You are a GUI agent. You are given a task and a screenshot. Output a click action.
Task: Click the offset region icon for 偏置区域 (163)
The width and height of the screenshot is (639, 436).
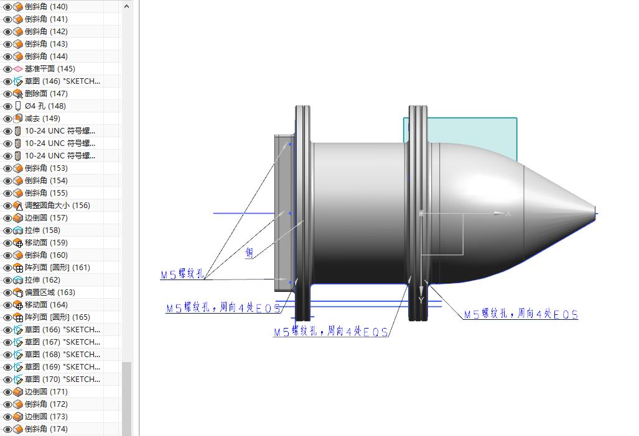[18, 293]
